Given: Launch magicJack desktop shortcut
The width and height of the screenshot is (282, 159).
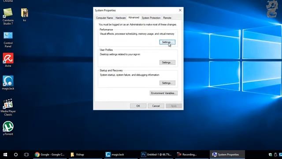Looking at the screenshot, I should pos(8,83).
